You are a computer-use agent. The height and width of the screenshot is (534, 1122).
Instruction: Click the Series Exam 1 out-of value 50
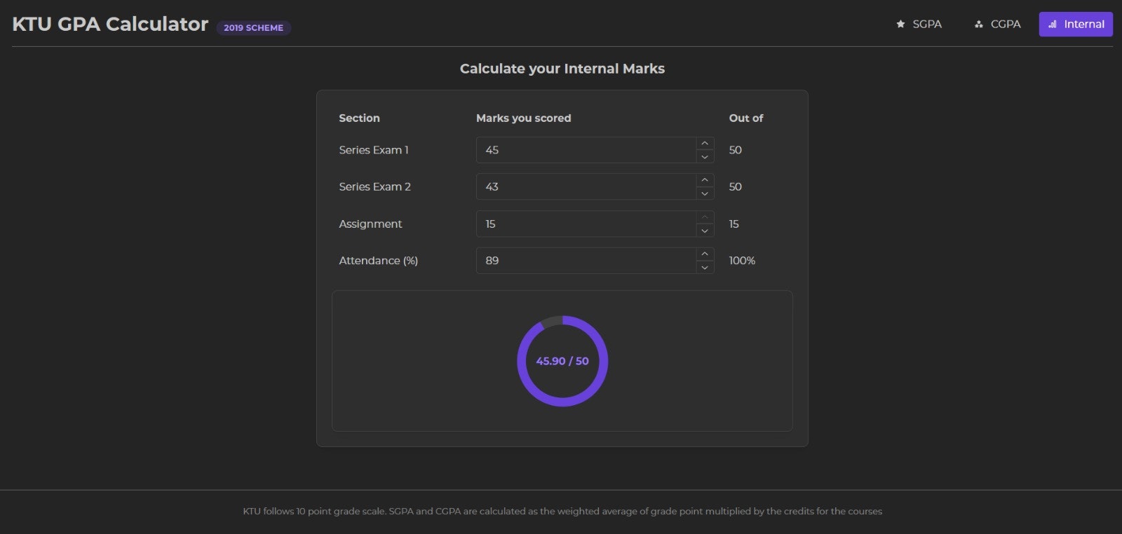[736, 150]
